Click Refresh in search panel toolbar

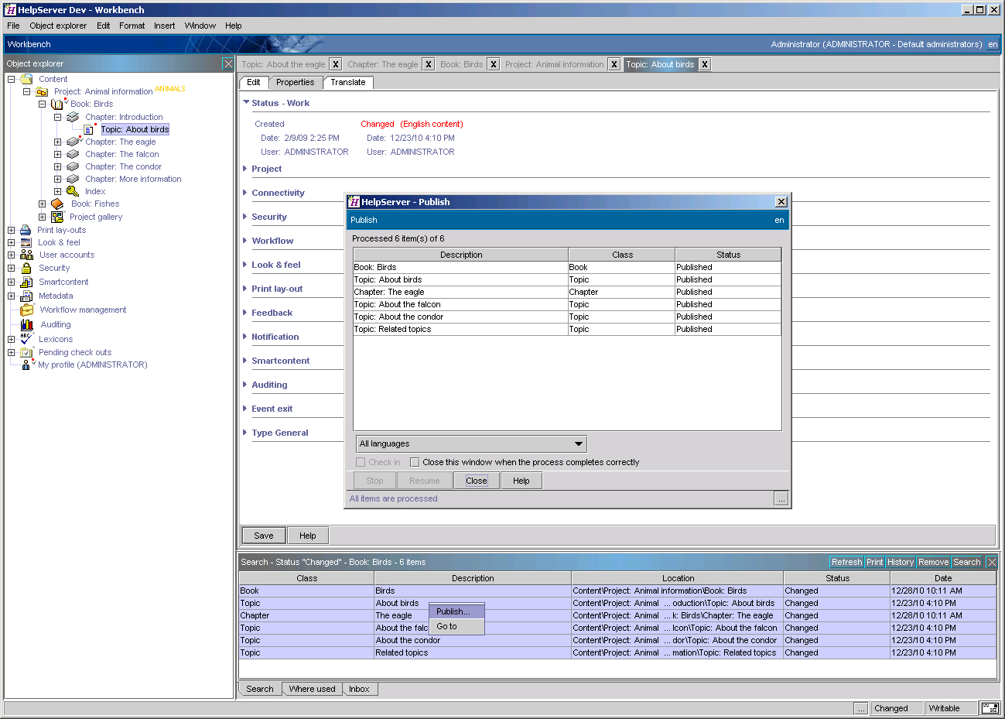coord(846,562)
